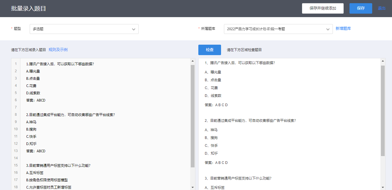Image resolution: width=392 pixels, height=190 pixels.
Task: Click the editor scrollbar down arrow
Action: pyautogui.click(x=193, y=187)
